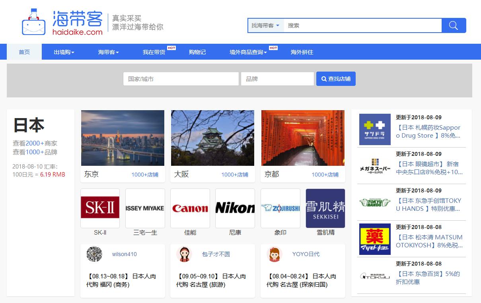Select the SK-II brand logo
Viewport: 481px width, 303px height.
coord(100,208)
